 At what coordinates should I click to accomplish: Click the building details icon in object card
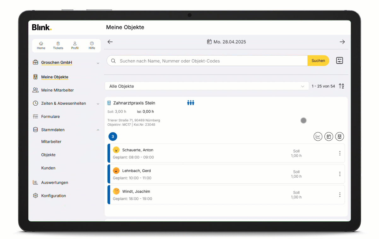click(x=339, y=136)
